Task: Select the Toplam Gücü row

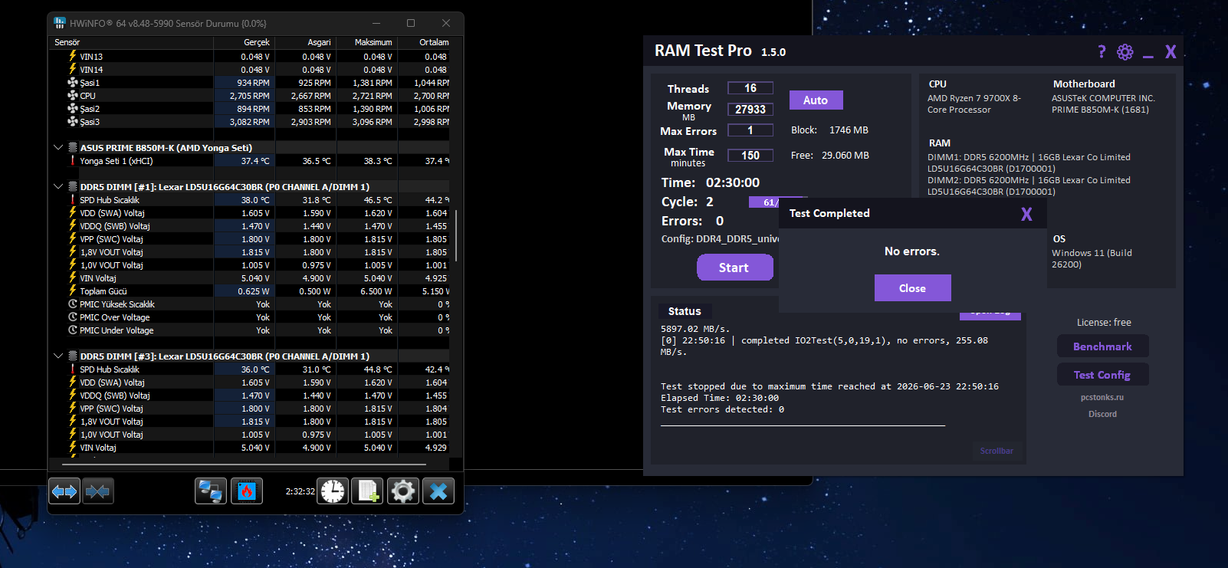Action: [x=249, y=291]
